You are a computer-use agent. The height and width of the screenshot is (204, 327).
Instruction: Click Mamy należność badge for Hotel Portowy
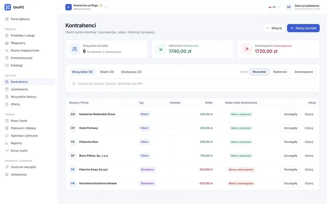[x=241, y=128]
